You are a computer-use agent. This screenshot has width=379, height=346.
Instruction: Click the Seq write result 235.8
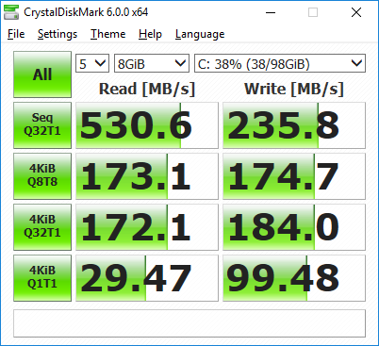click(294, 125)
